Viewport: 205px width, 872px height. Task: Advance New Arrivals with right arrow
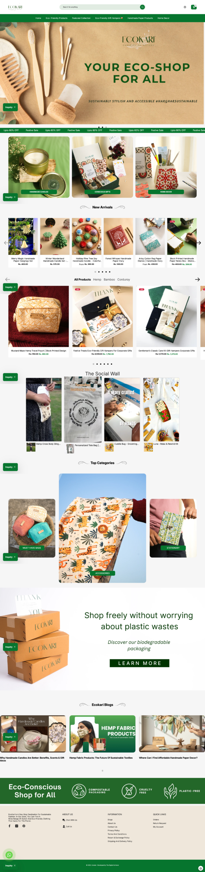click(199, 243)
